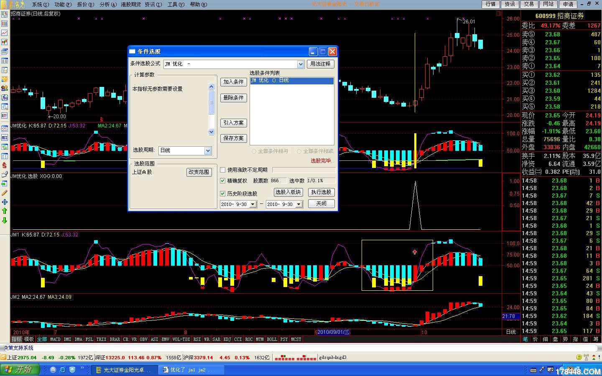Screen dimensions: 602x376
Task: Open the 工具 menu
Action: coord(176,4)
